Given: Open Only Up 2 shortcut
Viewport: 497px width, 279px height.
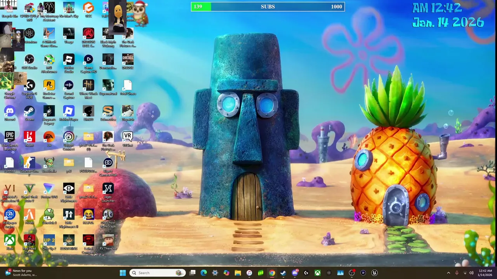Looking at the screenshot, I should click(x=49, y=242).
